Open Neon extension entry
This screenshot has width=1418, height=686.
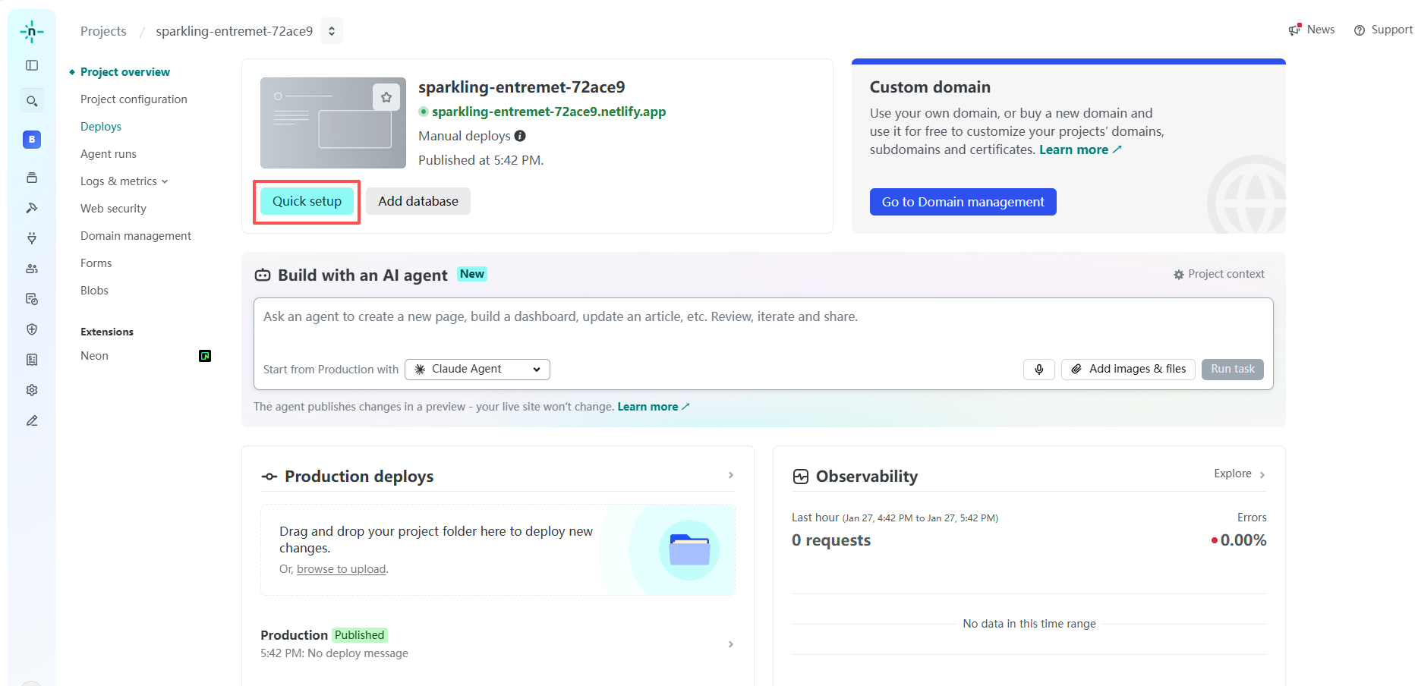tap(145, 356)
